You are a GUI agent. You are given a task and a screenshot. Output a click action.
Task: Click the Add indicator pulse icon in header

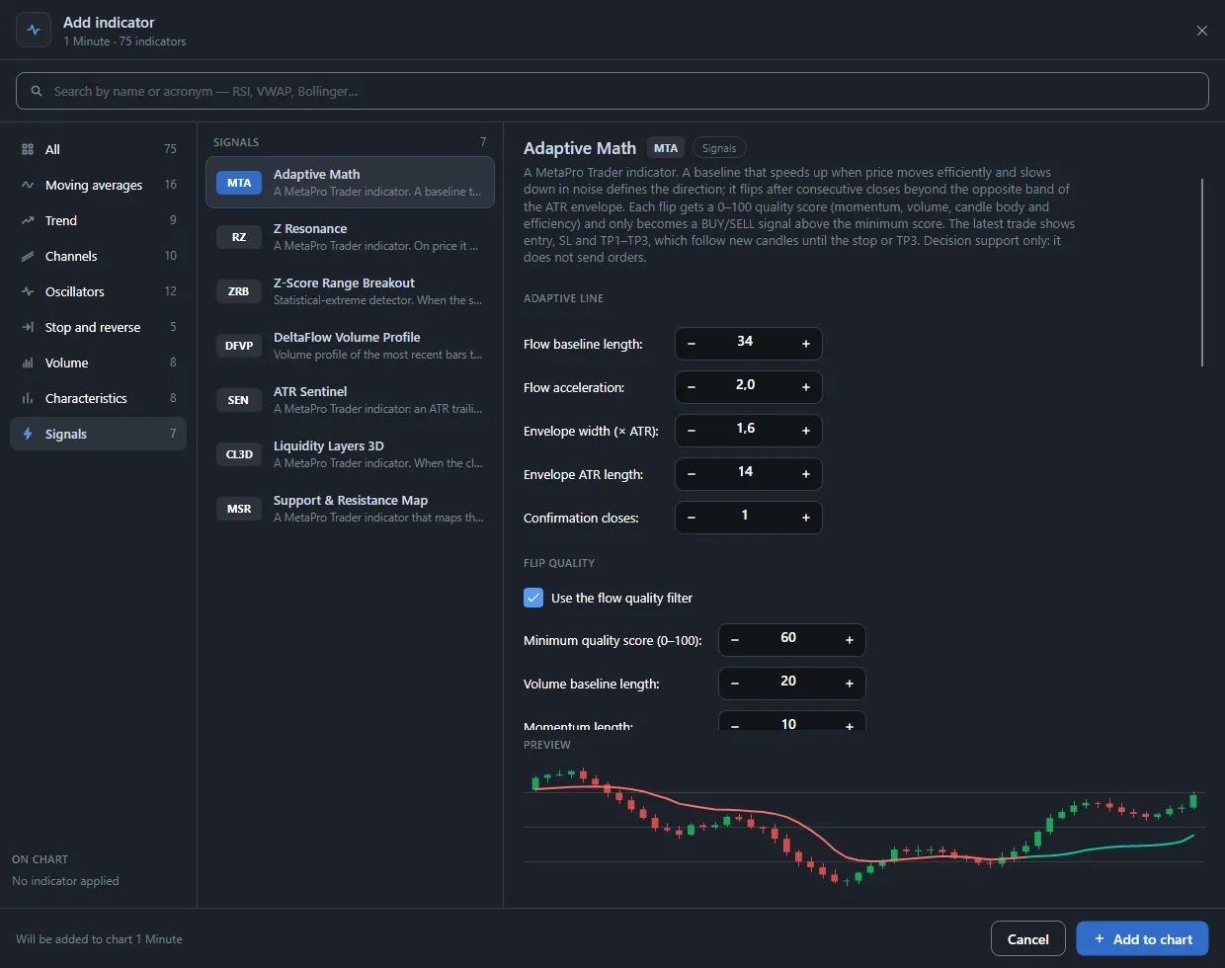(34, 30)
